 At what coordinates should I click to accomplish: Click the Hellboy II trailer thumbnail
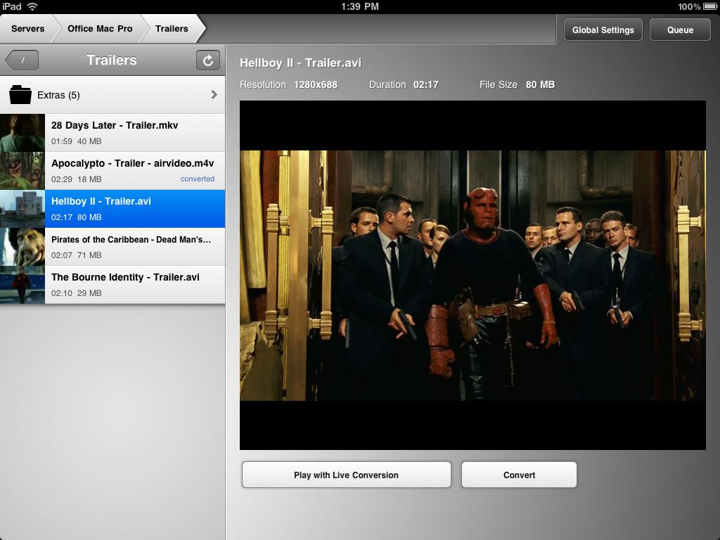[x=23, y=208]
